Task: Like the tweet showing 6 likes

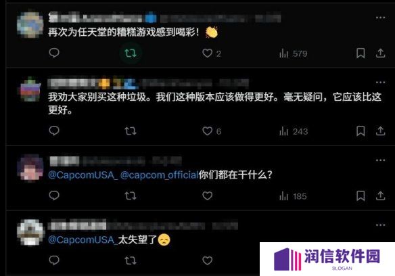Action: (x=208, y=131)
